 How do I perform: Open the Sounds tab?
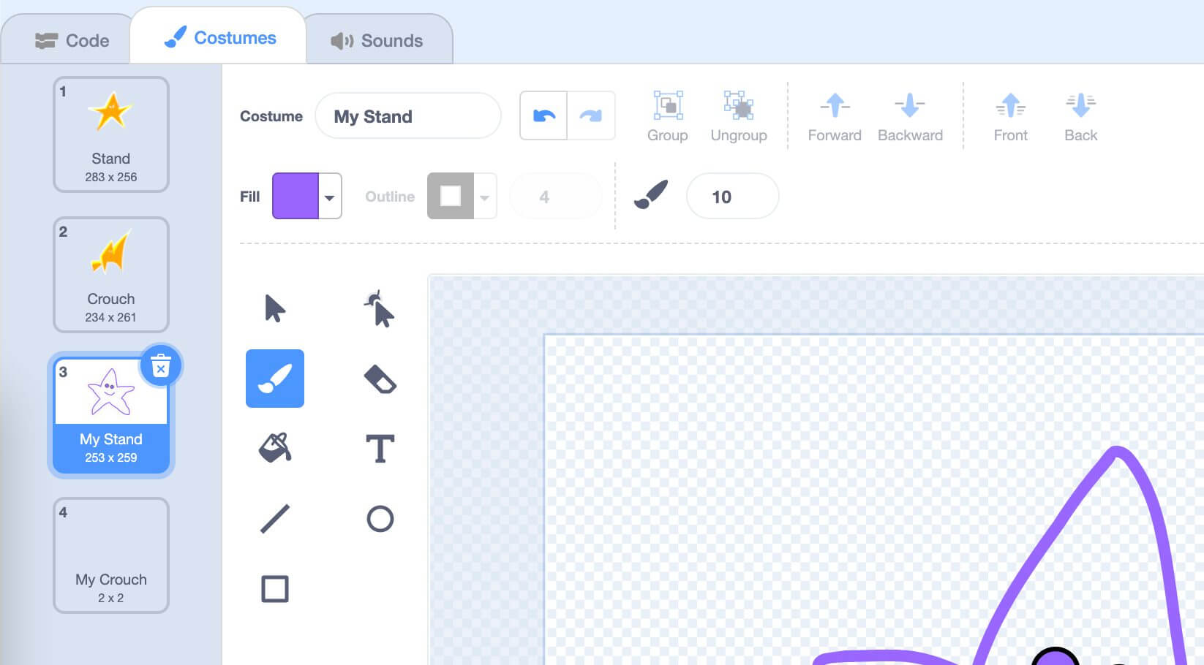[x=377, y=41]
